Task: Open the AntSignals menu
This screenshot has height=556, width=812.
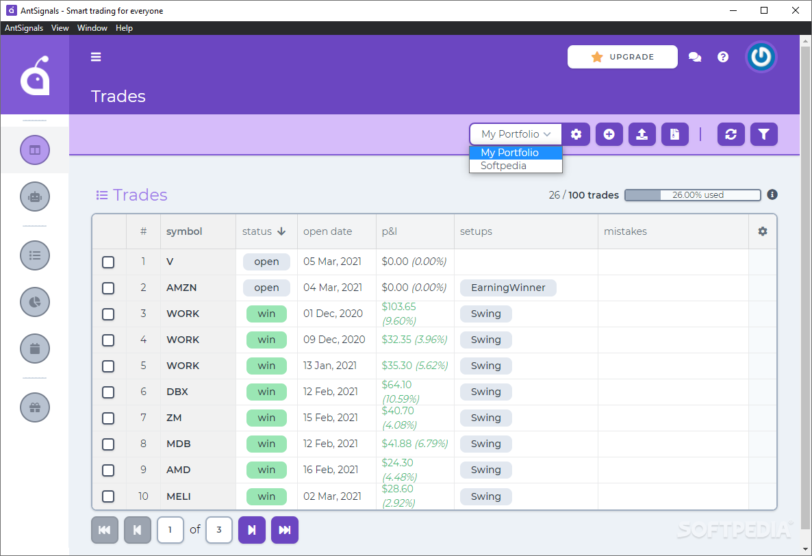Action: pyautogui.click(x=24, y=28)
